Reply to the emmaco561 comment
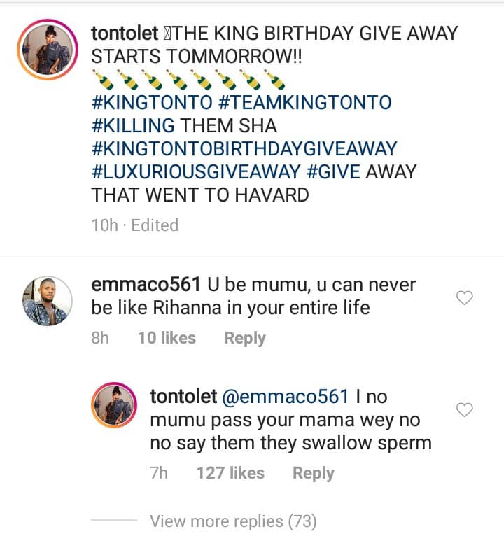The image size is (504, 536). [x=244, y=338]
